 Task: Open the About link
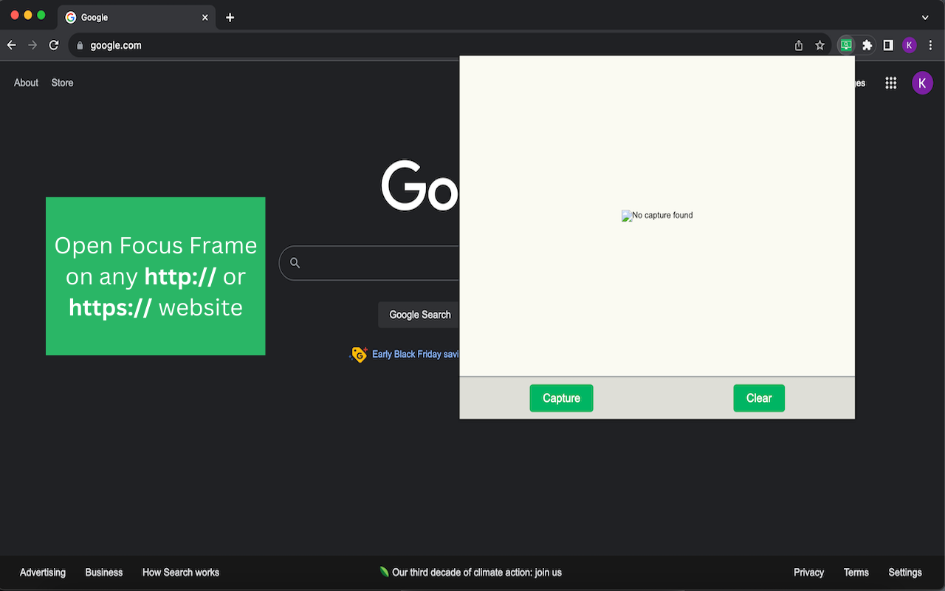pos(26,83)
